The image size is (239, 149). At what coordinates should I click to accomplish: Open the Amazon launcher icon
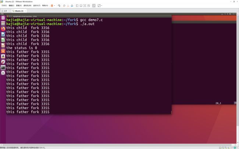pos(3,56)
